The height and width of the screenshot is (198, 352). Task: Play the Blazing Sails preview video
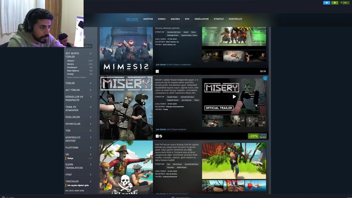tap(234, 161)
